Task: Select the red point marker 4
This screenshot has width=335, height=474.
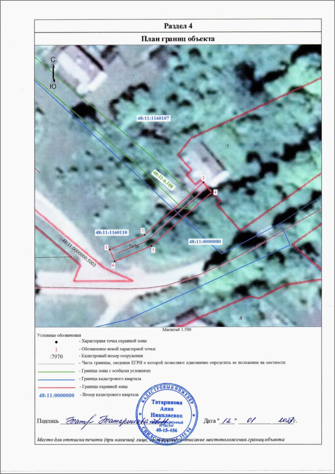Action: (215, 192)
